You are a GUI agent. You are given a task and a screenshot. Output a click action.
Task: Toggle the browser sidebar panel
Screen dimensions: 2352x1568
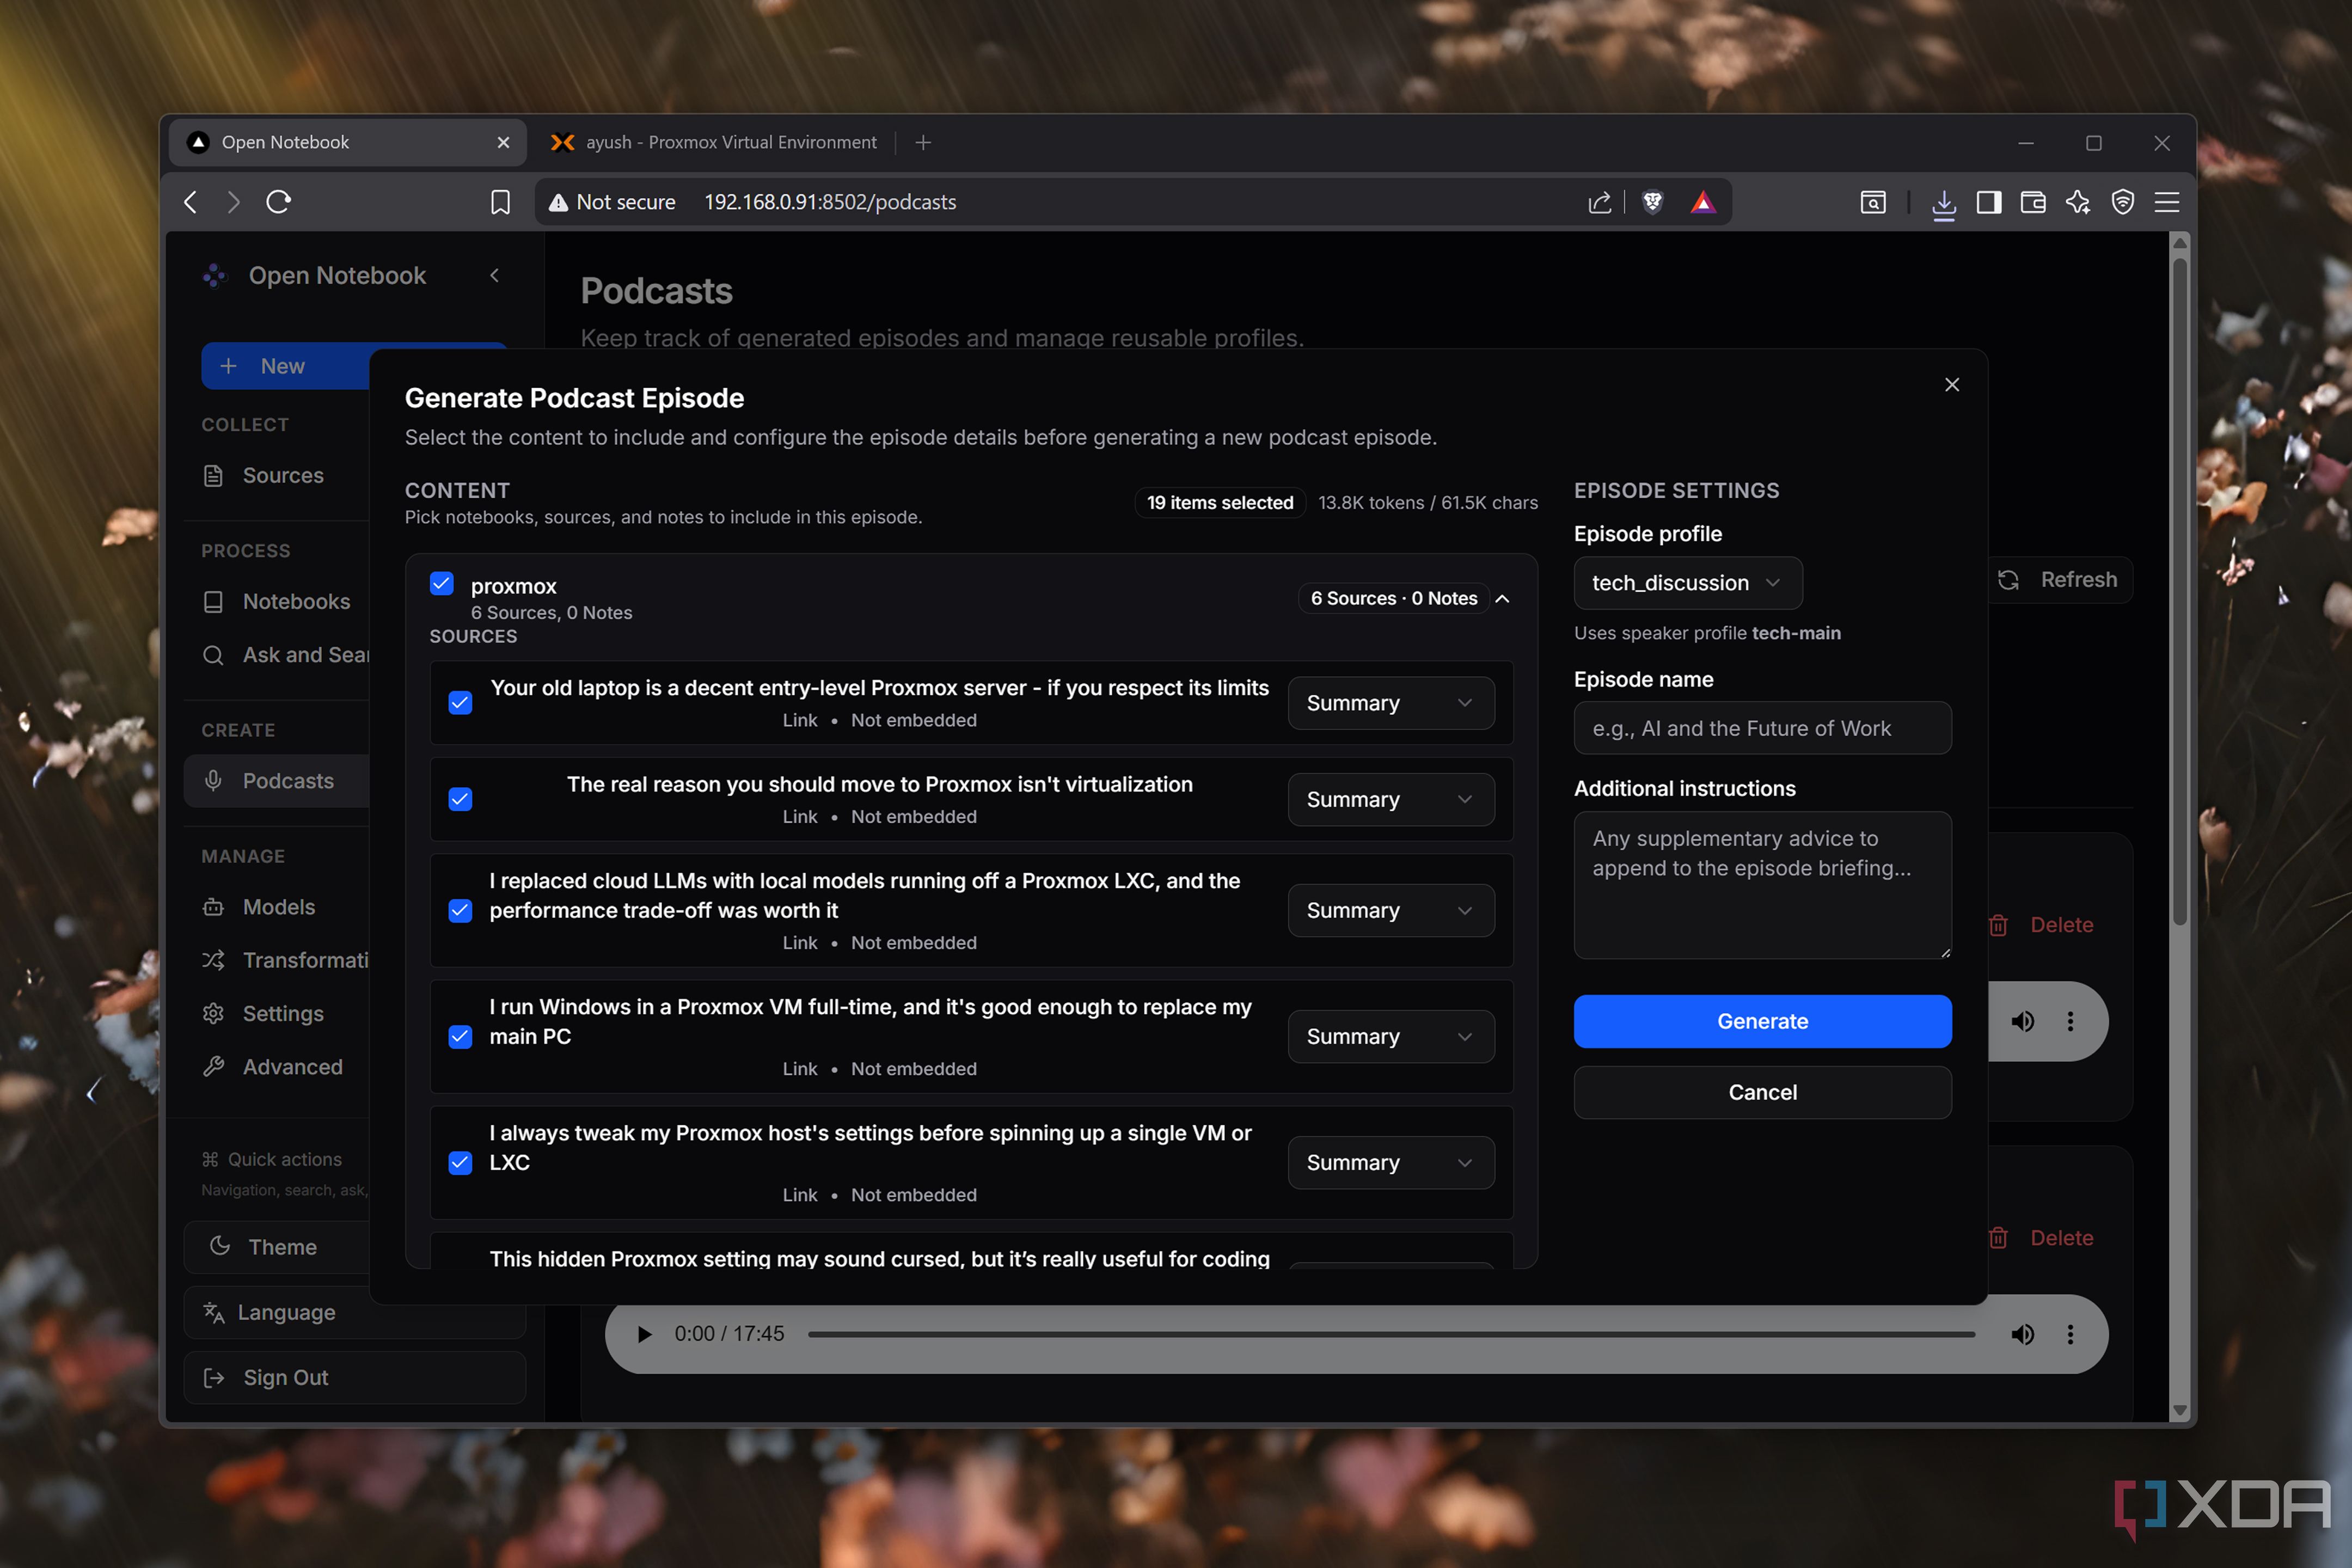point(1988,202)
